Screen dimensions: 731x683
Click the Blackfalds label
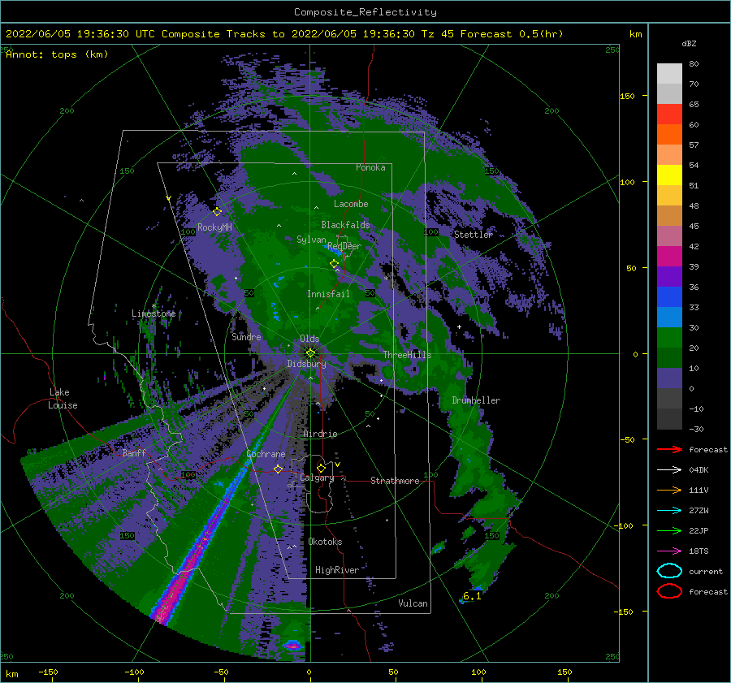point(345,225)
